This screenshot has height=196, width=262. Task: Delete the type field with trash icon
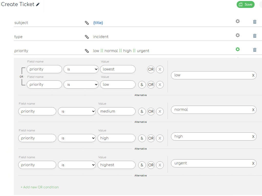coord(255,36)
